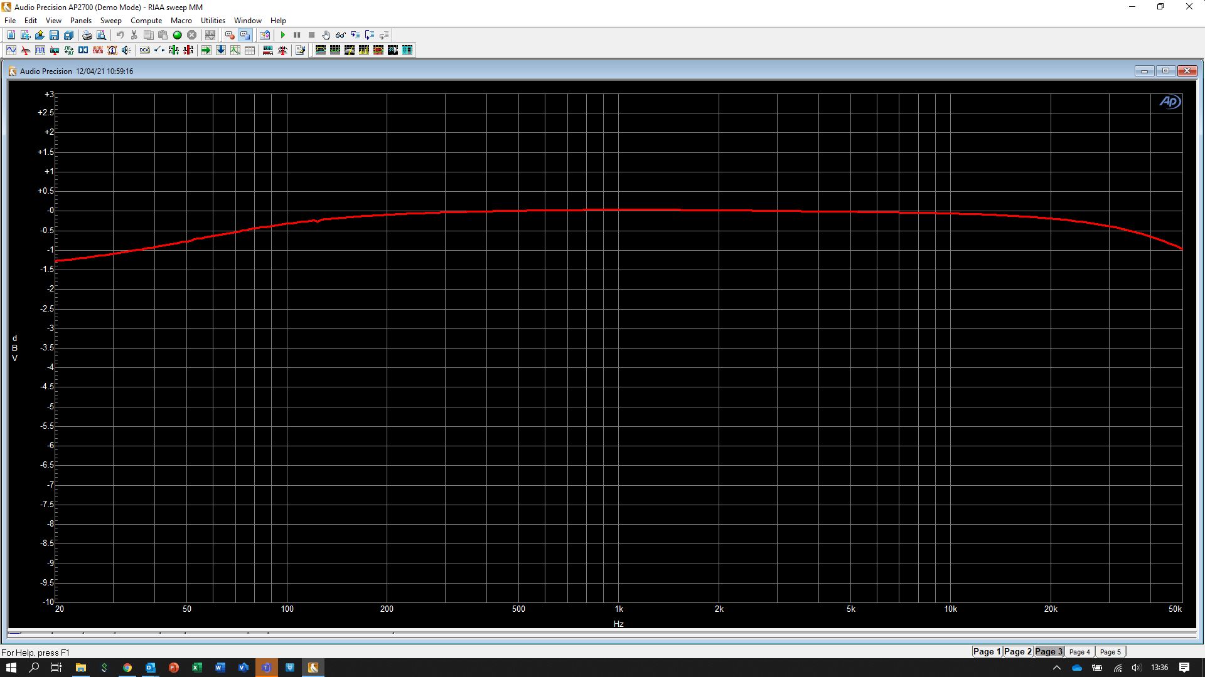Open Print Preview magnifier icon
The width and height of the screenshot is (1205, 677).
pos(101,35)
